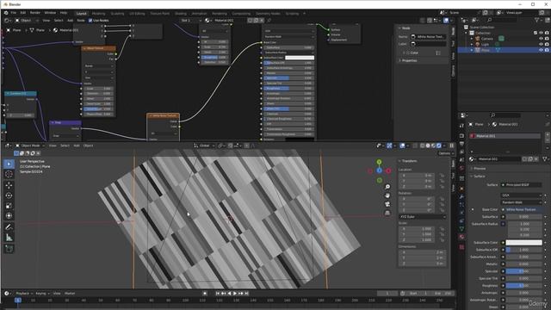Click the new material copy icon in node header
The height and width of the screenshot is (310, 551).
[256, 21]
